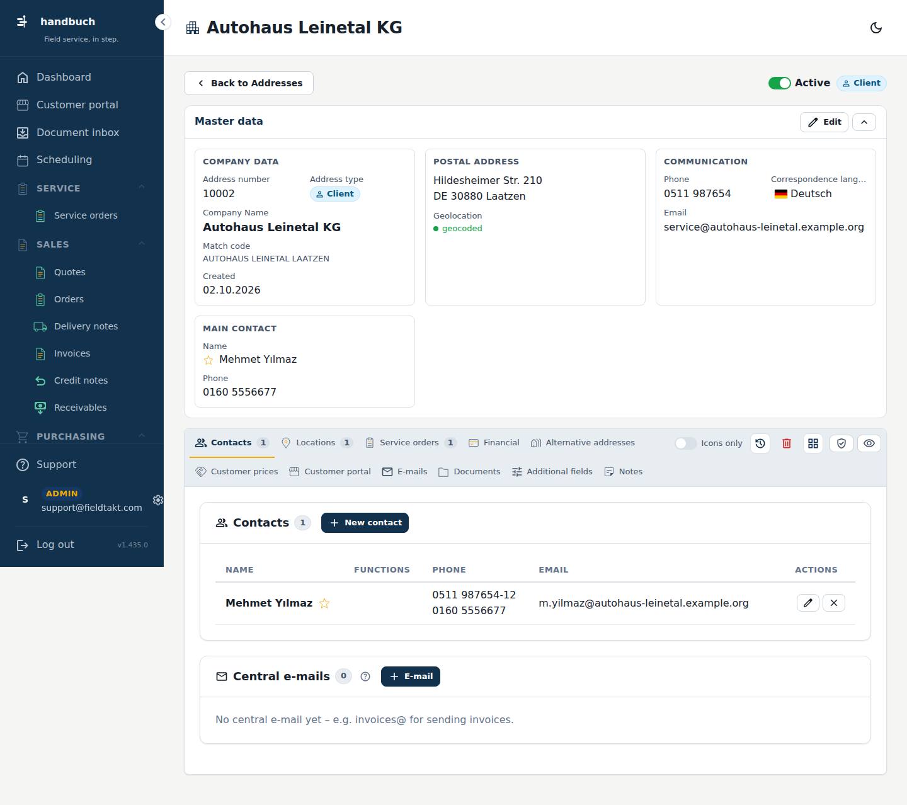Toggle visibility eye icon in tab toolbar
907x805 pixels.
[869, 443]
